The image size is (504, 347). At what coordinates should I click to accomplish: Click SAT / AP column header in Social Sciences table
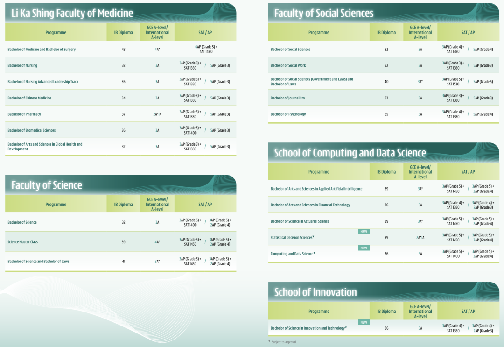[468, 33]
